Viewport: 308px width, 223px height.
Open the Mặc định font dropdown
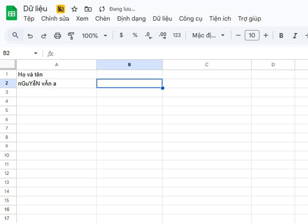click(209, 35)
